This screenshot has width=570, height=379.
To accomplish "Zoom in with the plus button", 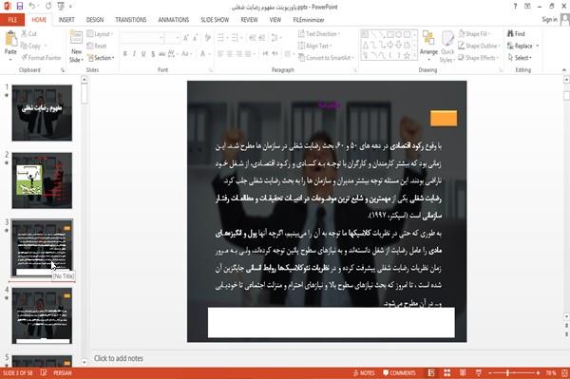I will (538, 372).
